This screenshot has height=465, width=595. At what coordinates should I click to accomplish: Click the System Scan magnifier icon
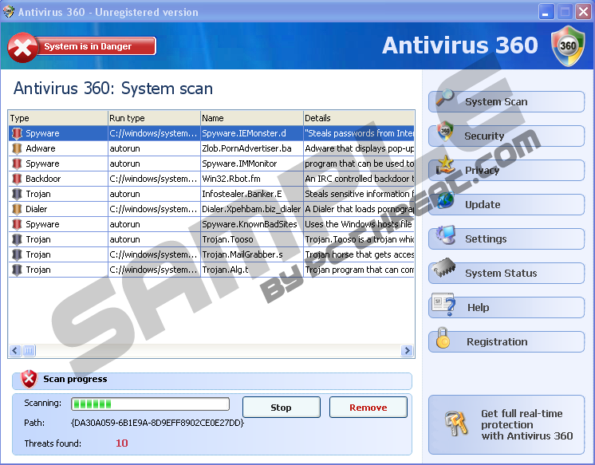[x=445, y=97]
